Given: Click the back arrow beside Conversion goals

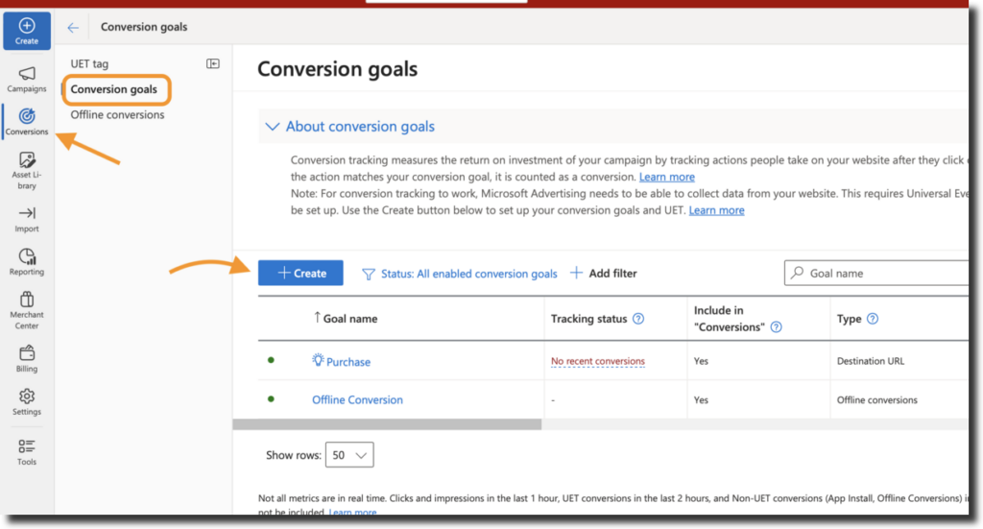Looking at the screenshot, I should pyautogui.click(x=73, y=28).
